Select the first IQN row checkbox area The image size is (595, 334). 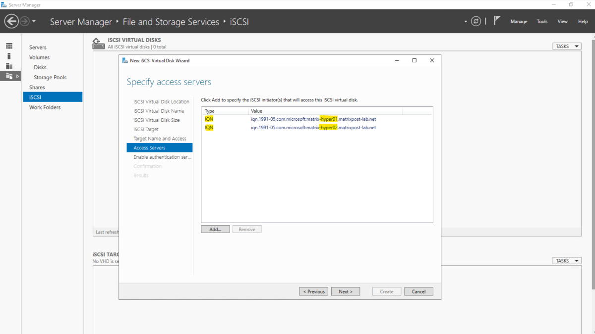point(209,119)
